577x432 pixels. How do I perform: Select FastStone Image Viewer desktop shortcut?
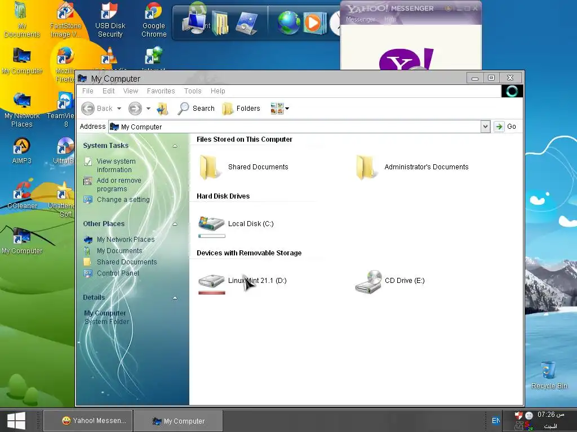pyautogui.click(x=66, y=19)
